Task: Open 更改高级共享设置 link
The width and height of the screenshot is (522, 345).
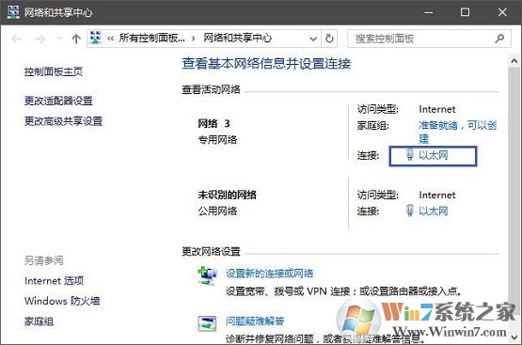Action: [63, 121]
